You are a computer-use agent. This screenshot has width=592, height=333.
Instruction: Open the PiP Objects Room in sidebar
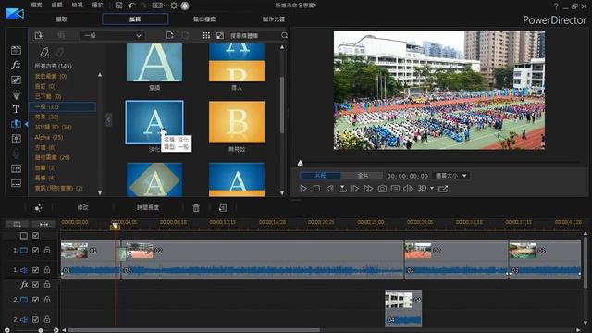(16, 80)
